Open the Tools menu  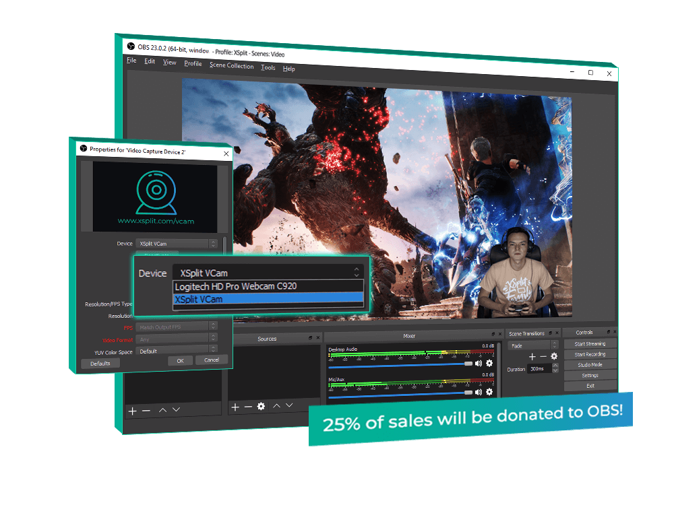click(268, 67)
